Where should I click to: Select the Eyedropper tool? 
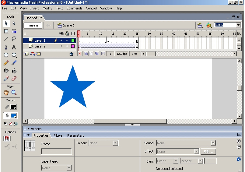(6, 79)
